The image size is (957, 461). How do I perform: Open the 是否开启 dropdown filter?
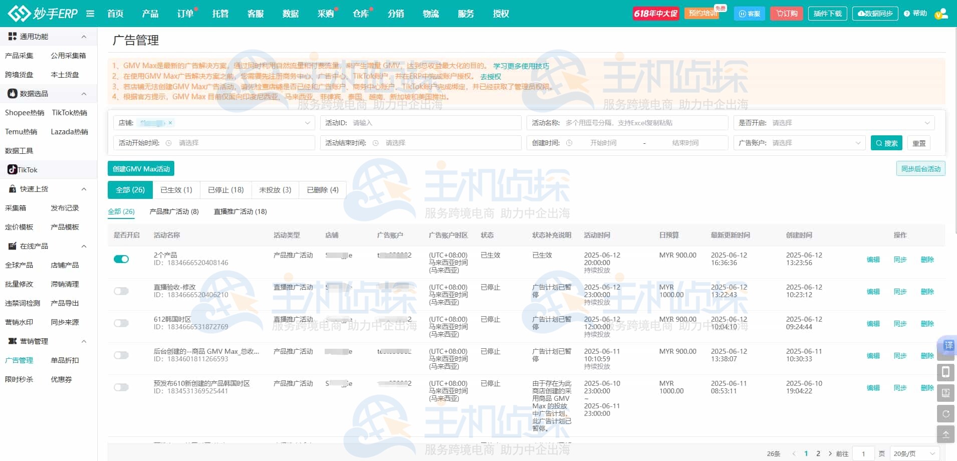834,123
